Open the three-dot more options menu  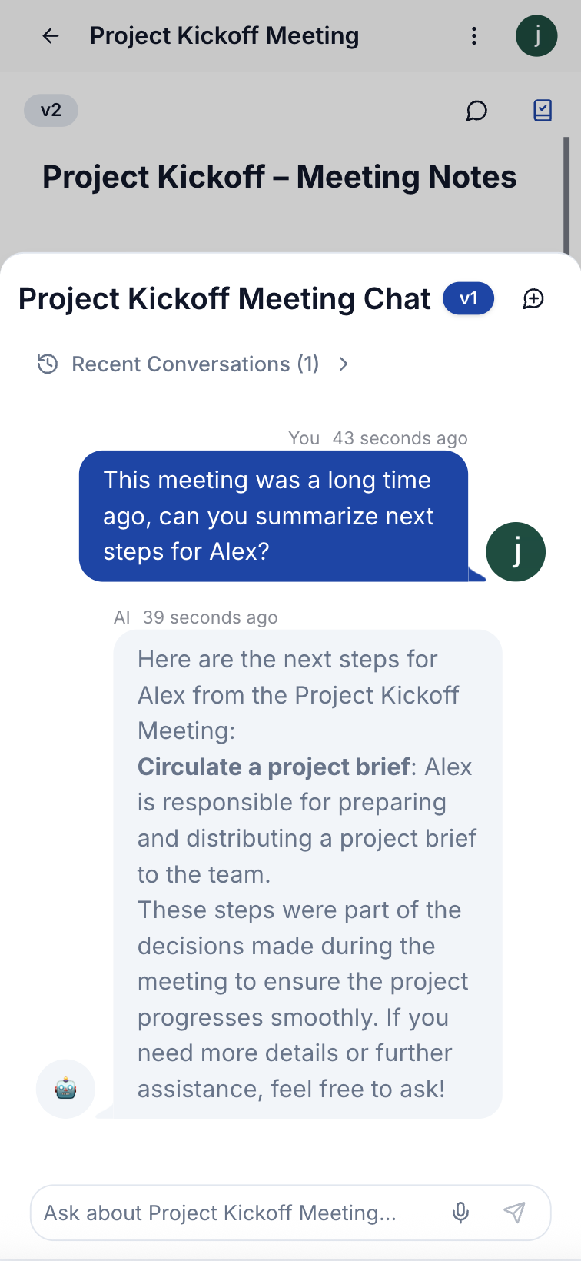click(x=474, y=36)
